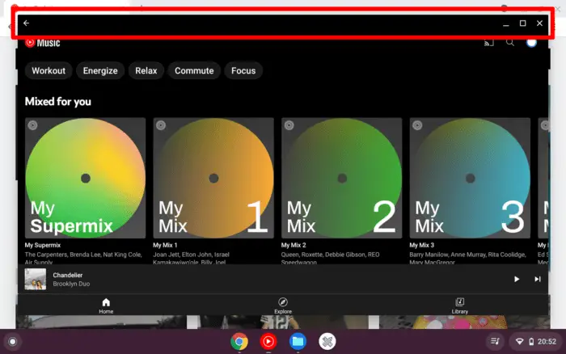
Task: Click the 'My Supermix' title text
Action: (43, 245)
